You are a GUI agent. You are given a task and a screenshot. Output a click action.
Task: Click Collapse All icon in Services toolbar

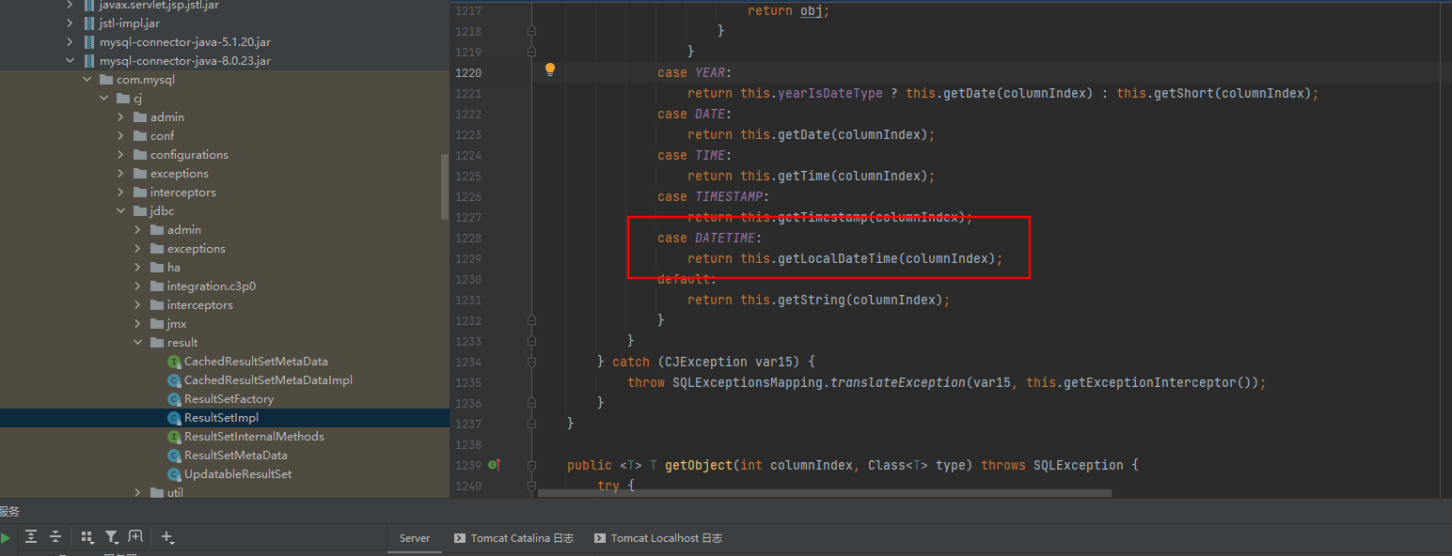[55, 537]
